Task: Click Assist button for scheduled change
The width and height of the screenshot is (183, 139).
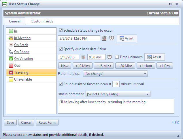Action: (x=127, y=38)
